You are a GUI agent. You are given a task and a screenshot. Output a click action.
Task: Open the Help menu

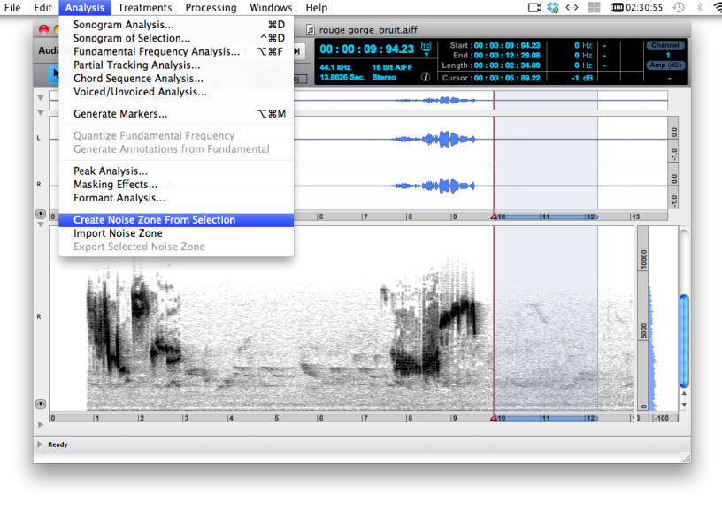(x=317, y=7)
